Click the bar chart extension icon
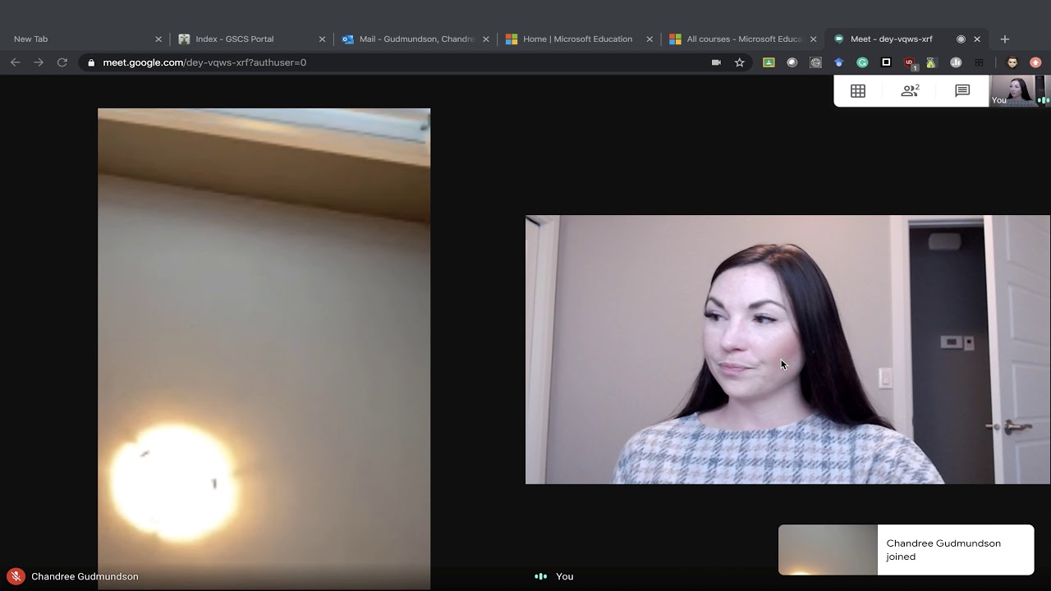 [956, 62]
